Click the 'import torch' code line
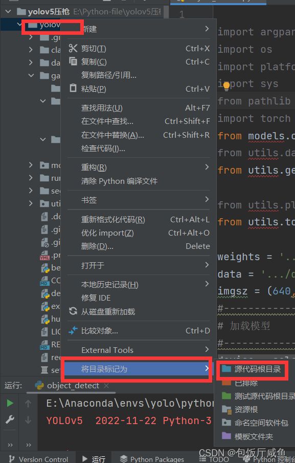The image size is (295, 463). click(x=254, y=118)
